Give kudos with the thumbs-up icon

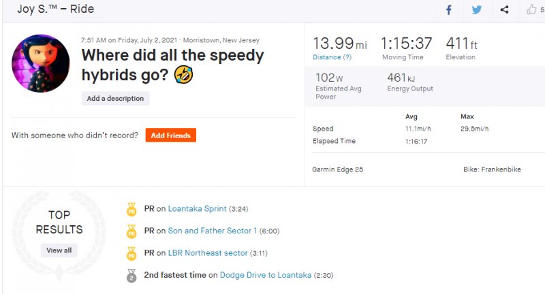point(531,10)
